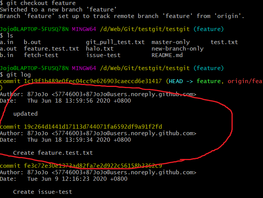Click the red origin/fea remote ref
Screen dimensions: 263x198
click(245, 81)
